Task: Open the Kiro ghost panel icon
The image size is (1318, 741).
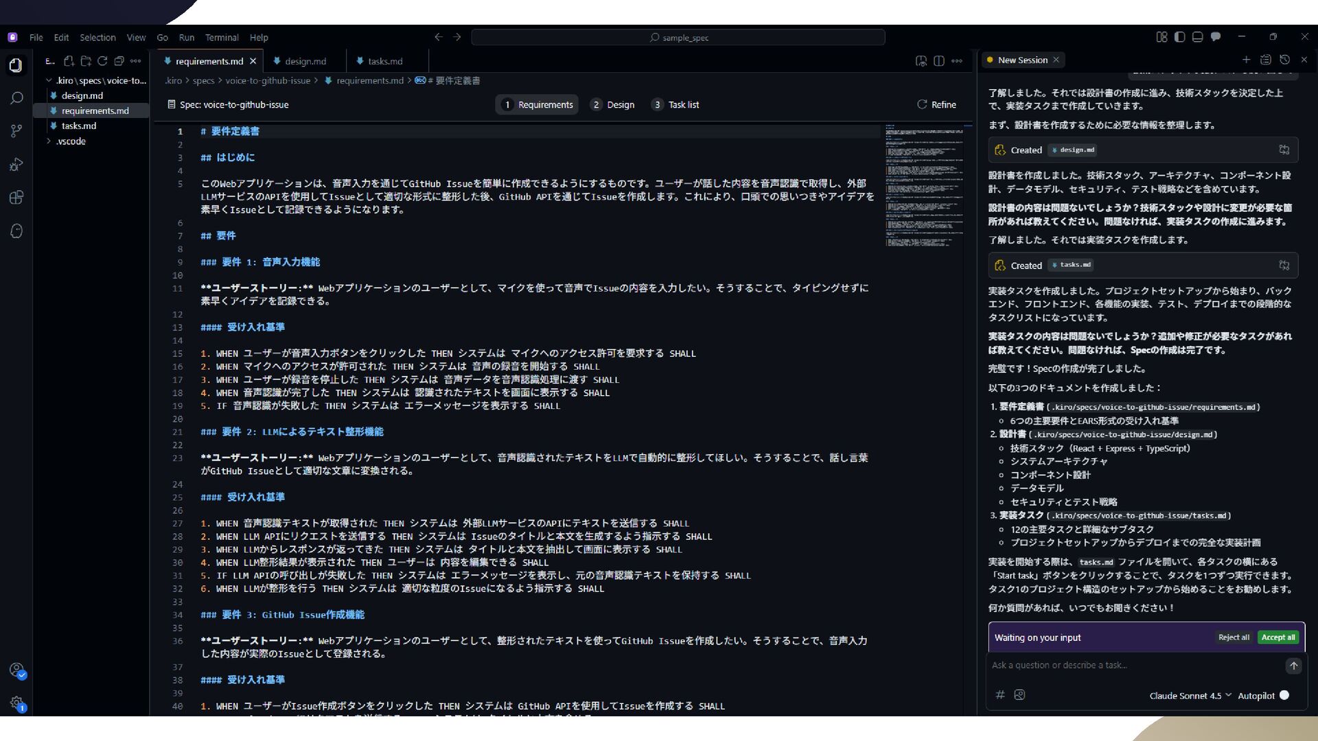Action: coord(16,231)
